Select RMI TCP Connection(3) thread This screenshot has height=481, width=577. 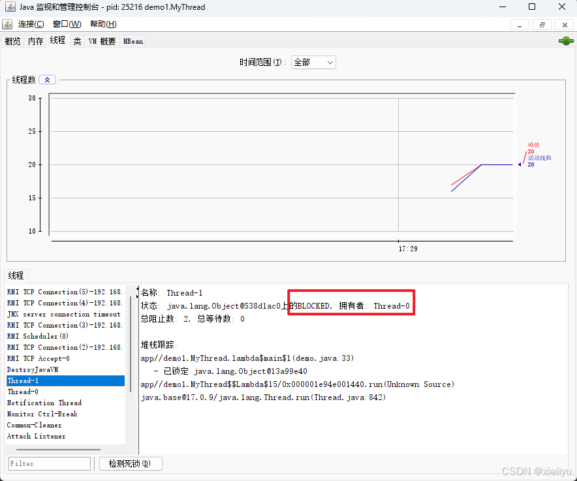(x=65, y=325)
